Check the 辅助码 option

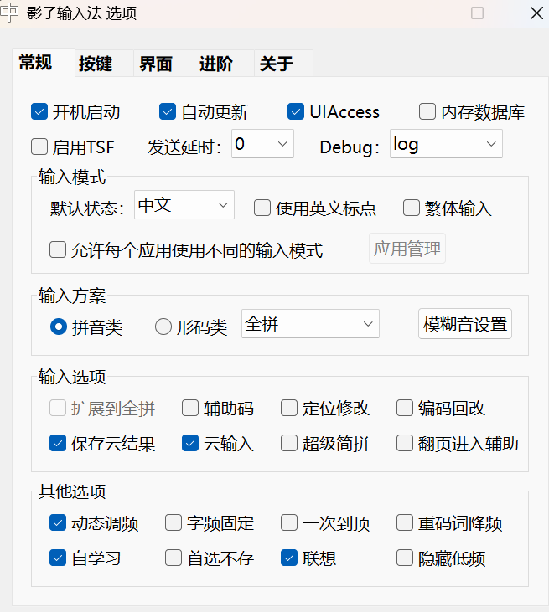[190, 408]
